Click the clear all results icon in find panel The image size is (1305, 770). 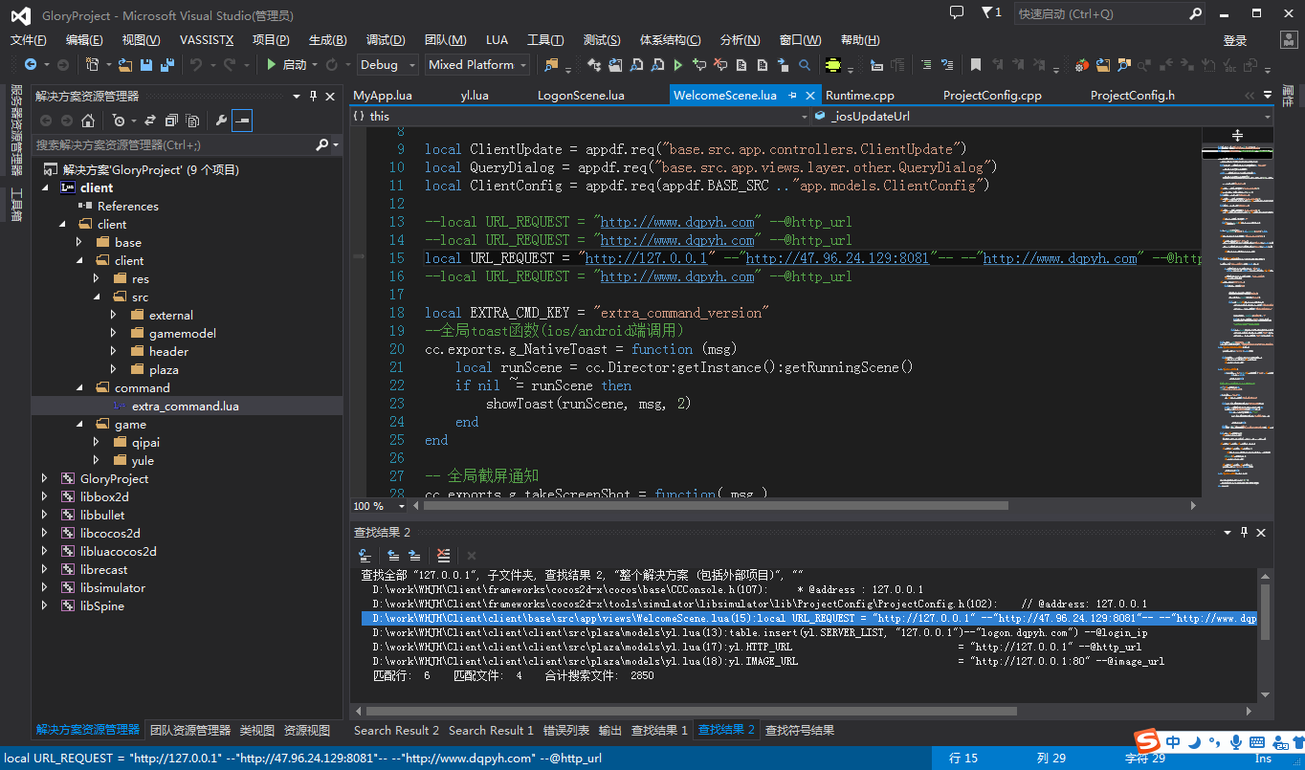443,555
